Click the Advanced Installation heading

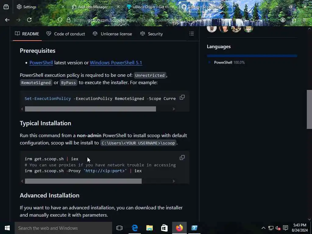click(50, 195)
